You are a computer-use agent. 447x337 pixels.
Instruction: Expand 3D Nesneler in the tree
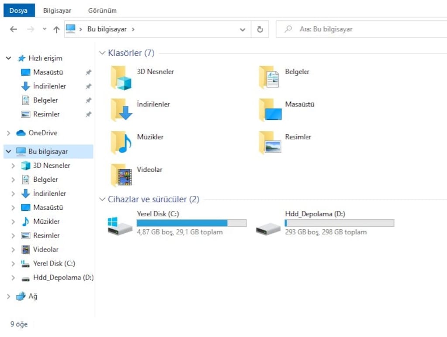pyautogui.click(x=13, y=166)
